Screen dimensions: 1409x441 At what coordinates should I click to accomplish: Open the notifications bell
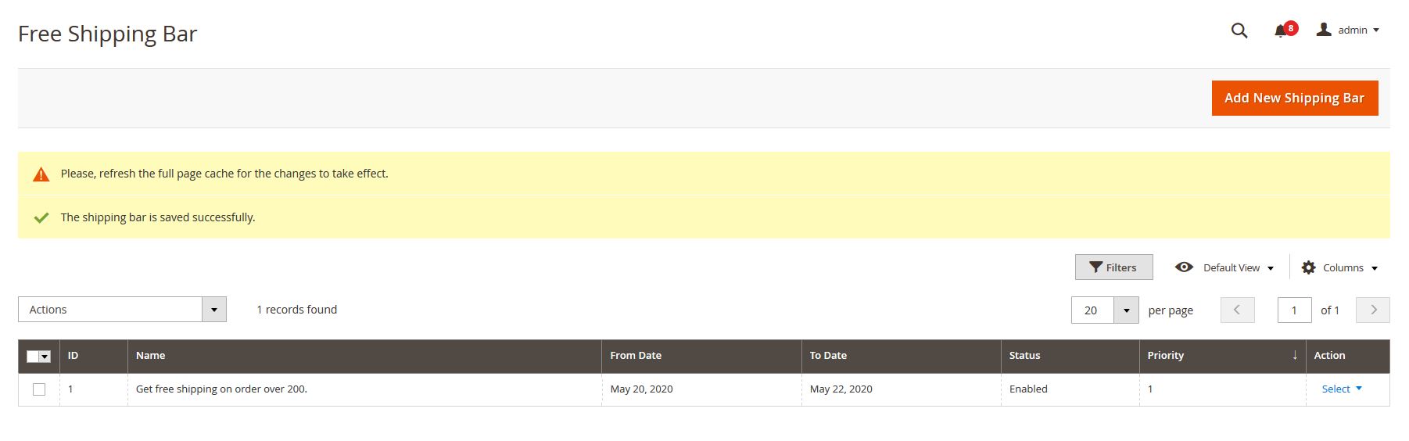pos(1280,31)
